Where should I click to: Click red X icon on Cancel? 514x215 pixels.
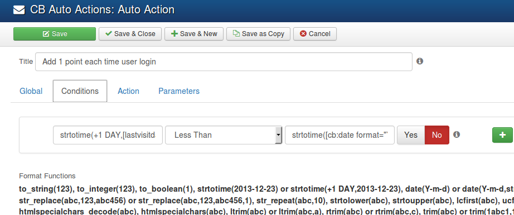click(303, 34)
